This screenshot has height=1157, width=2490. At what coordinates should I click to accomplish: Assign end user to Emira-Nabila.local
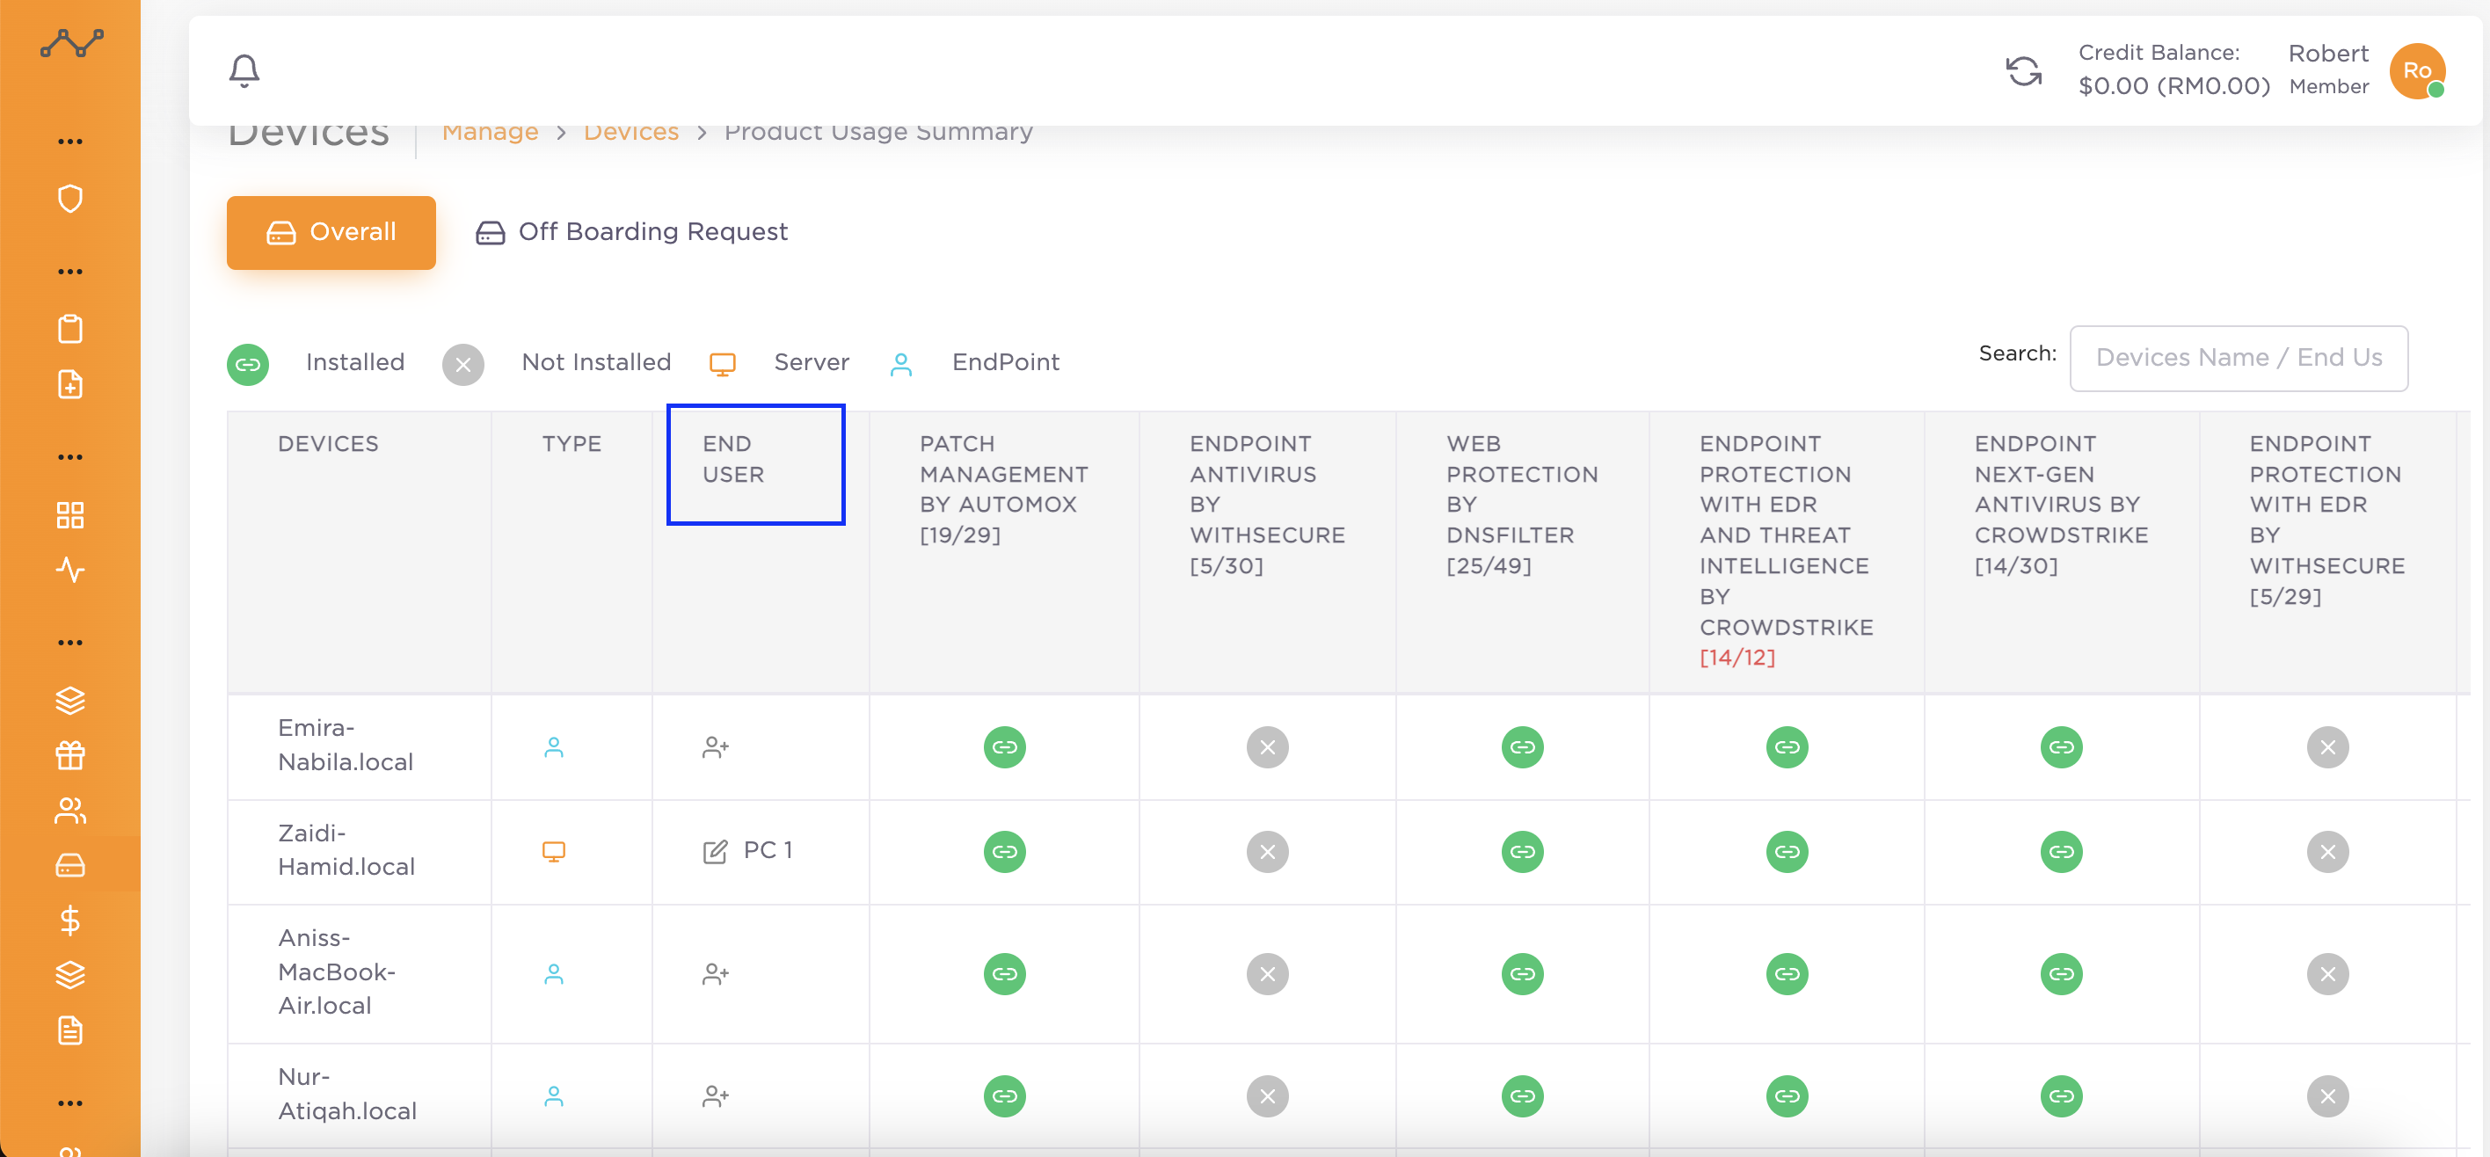pos(716,747)
